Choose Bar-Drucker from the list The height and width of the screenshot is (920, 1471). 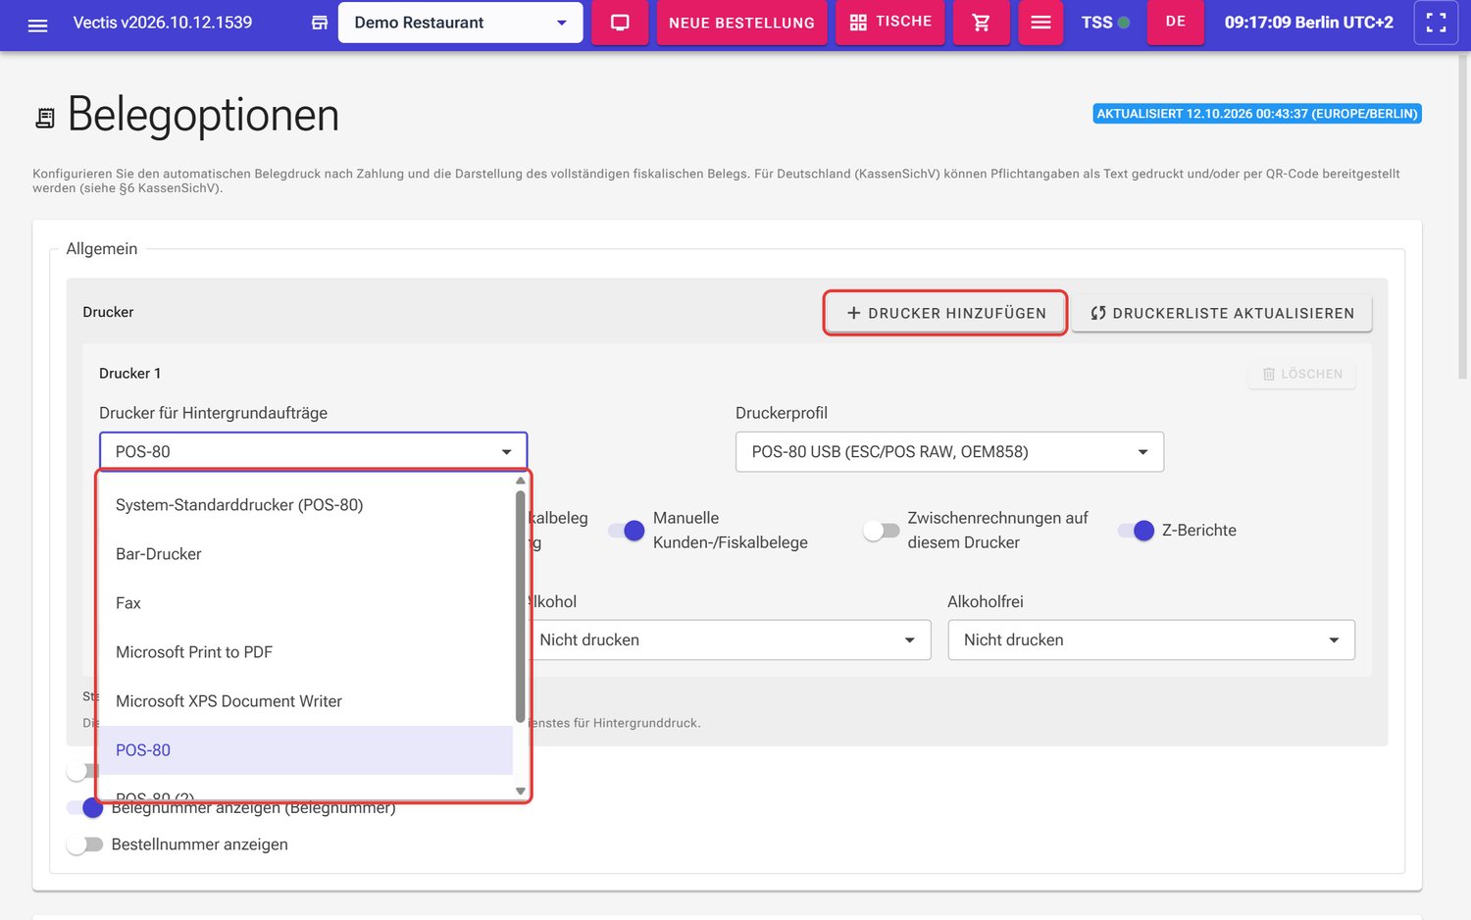305,554
